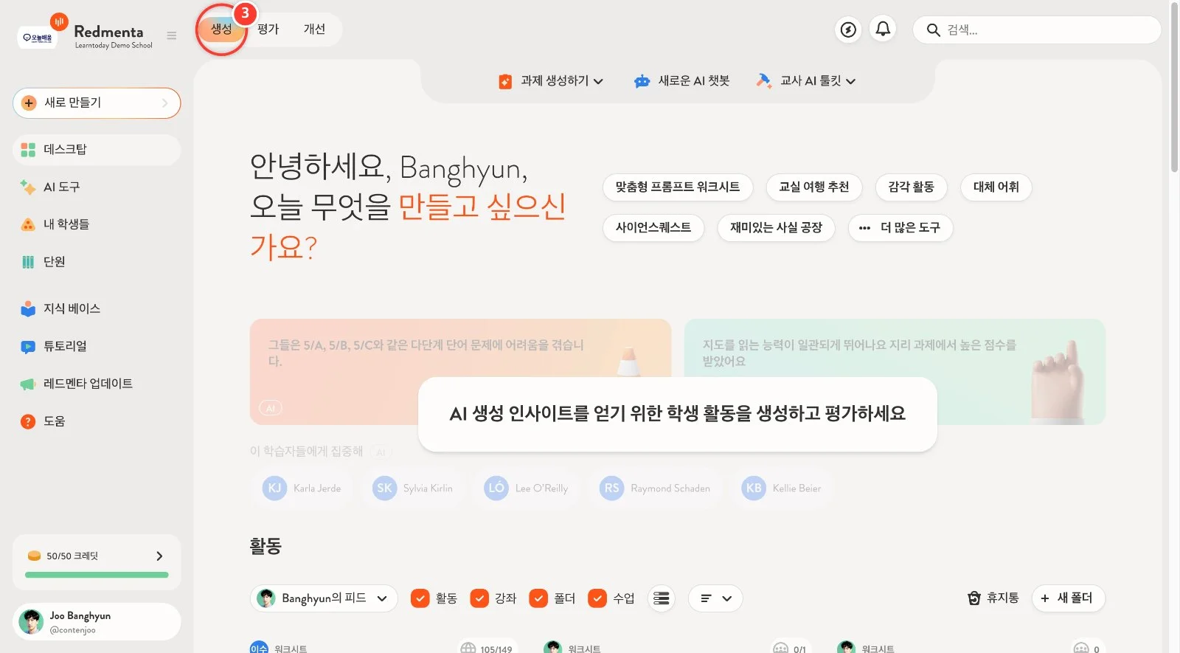Image resolution: width=1180 pixels, height=653 pixels.
Task: Click in the 검색 search field
Action: (x=1037, y=30)
